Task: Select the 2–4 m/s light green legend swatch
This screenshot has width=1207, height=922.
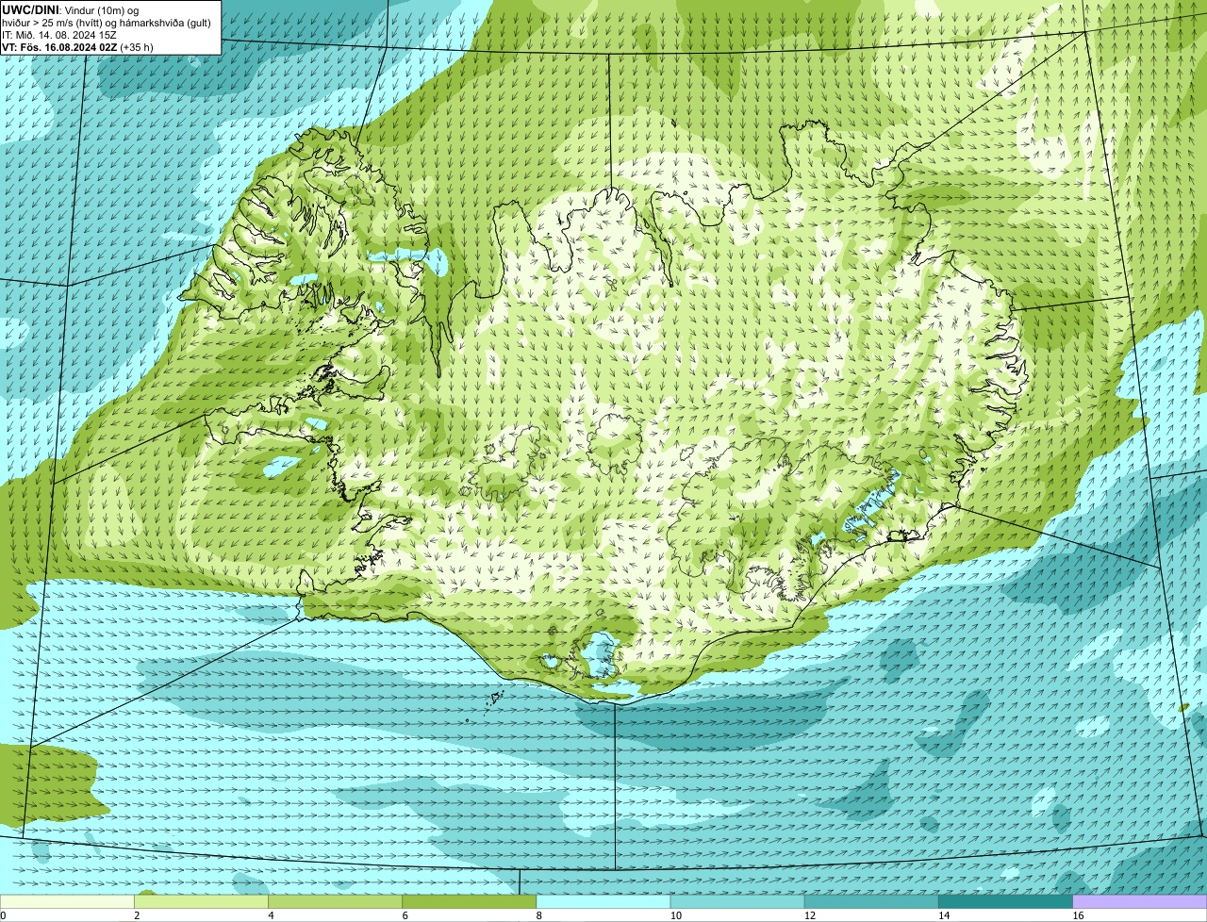Action: point(201,902)
